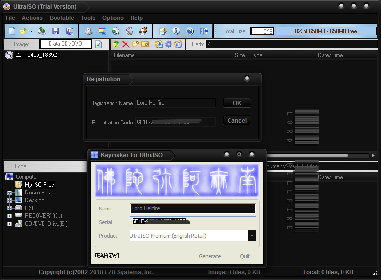Click the Save floppy disk icon
Screen dimensions: 381x280
(x=56, y=31)
